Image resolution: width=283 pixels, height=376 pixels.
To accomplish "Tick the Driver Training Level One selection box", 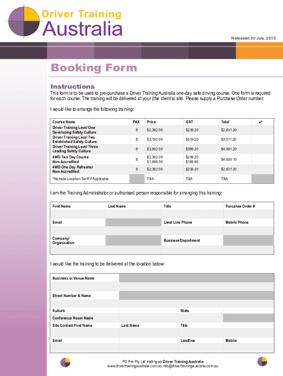I will [262, 130].
